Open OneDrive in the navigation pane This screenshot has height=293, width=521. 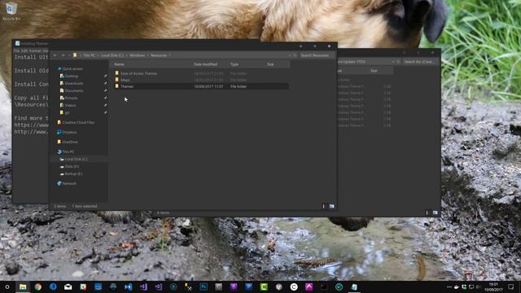click(x=69, y=142)
